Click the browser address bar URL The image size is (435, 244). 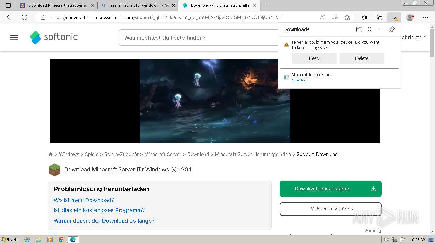click(x=167, y=17)
